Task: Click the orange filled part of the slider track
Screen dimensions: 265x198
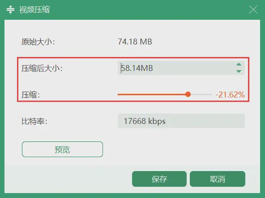Action: click(151, 94)
